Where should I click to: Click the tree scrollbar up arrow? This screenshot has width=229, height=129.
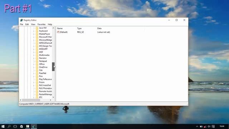pyautogui.click(x=53, y=28)
